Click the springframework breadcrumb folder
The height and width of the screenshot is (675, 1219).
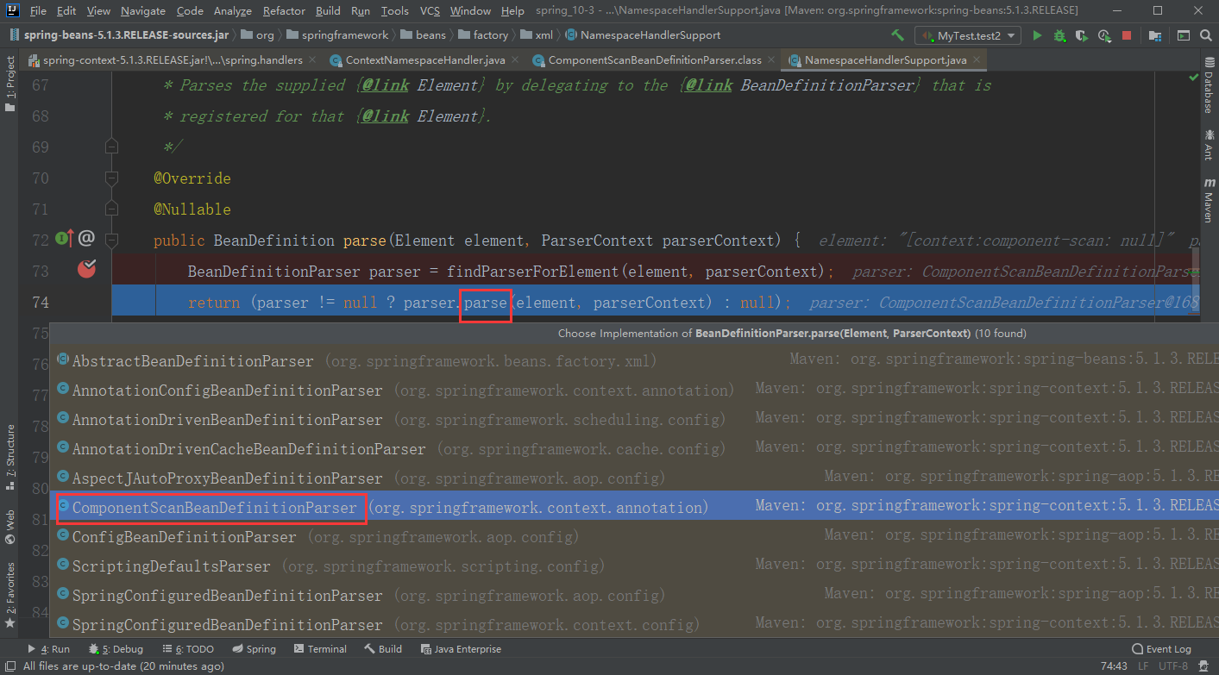pos(337,35)
